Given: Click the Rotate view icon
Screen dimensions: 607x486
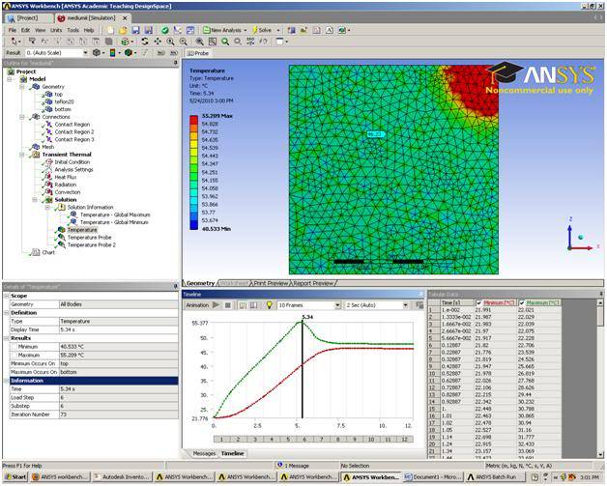Looking at the screenshot, I should (145, 42).
